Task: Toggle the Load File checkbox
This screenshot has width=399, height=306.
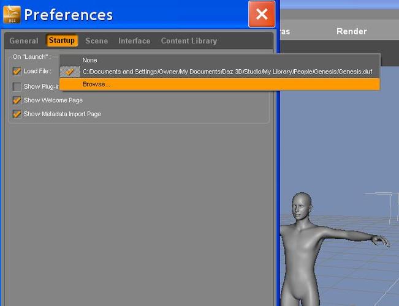Action: [x=17, y=71]
